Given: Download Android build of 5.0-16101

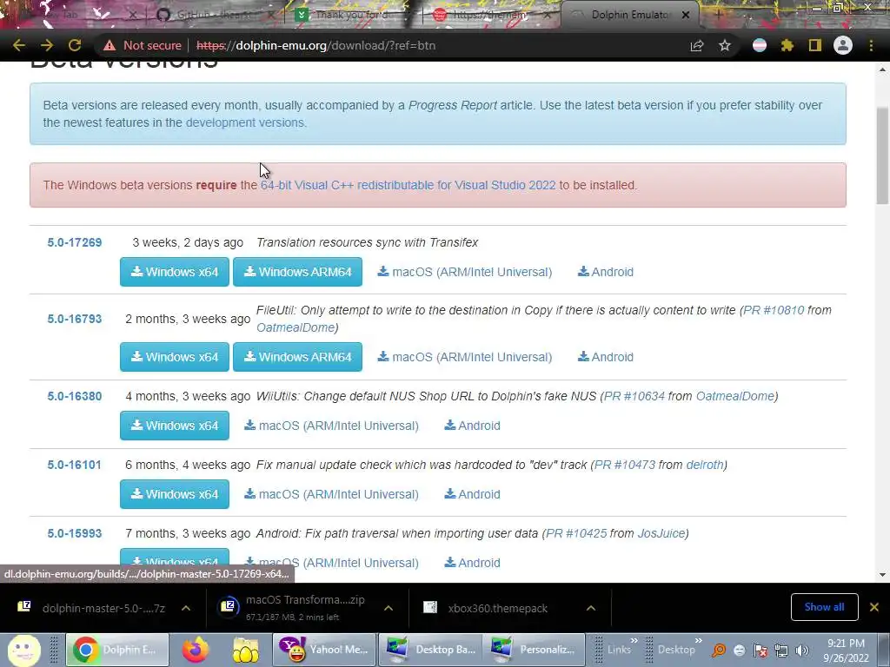Looking at the screenshot, I should [472, 494].
